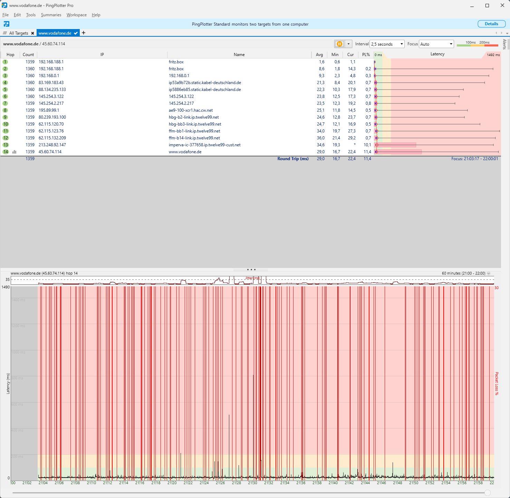The image size is (510, 498).
Task: Select hop 13 green circle icon
Action: point(6,145)
